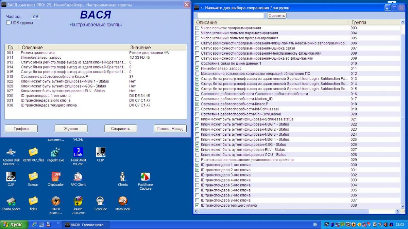Screen dimensions: 408x229
Task: Untick Состояние работоспособности-Класс P checkbox
Action: click(197, 104)
